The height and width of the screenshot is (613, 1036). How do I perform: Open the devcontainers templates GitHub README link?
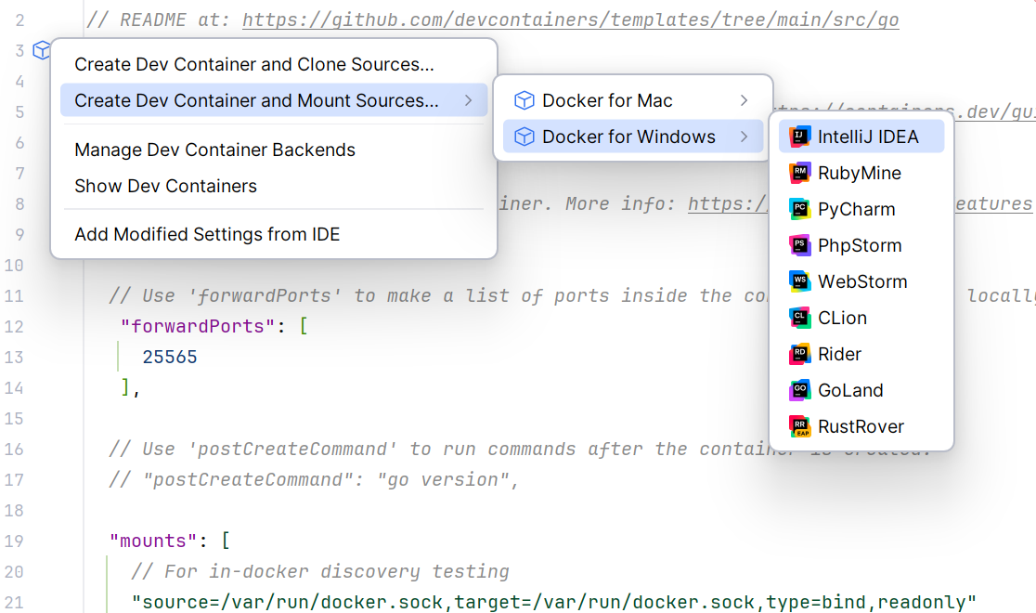click(x=570, y=20)
